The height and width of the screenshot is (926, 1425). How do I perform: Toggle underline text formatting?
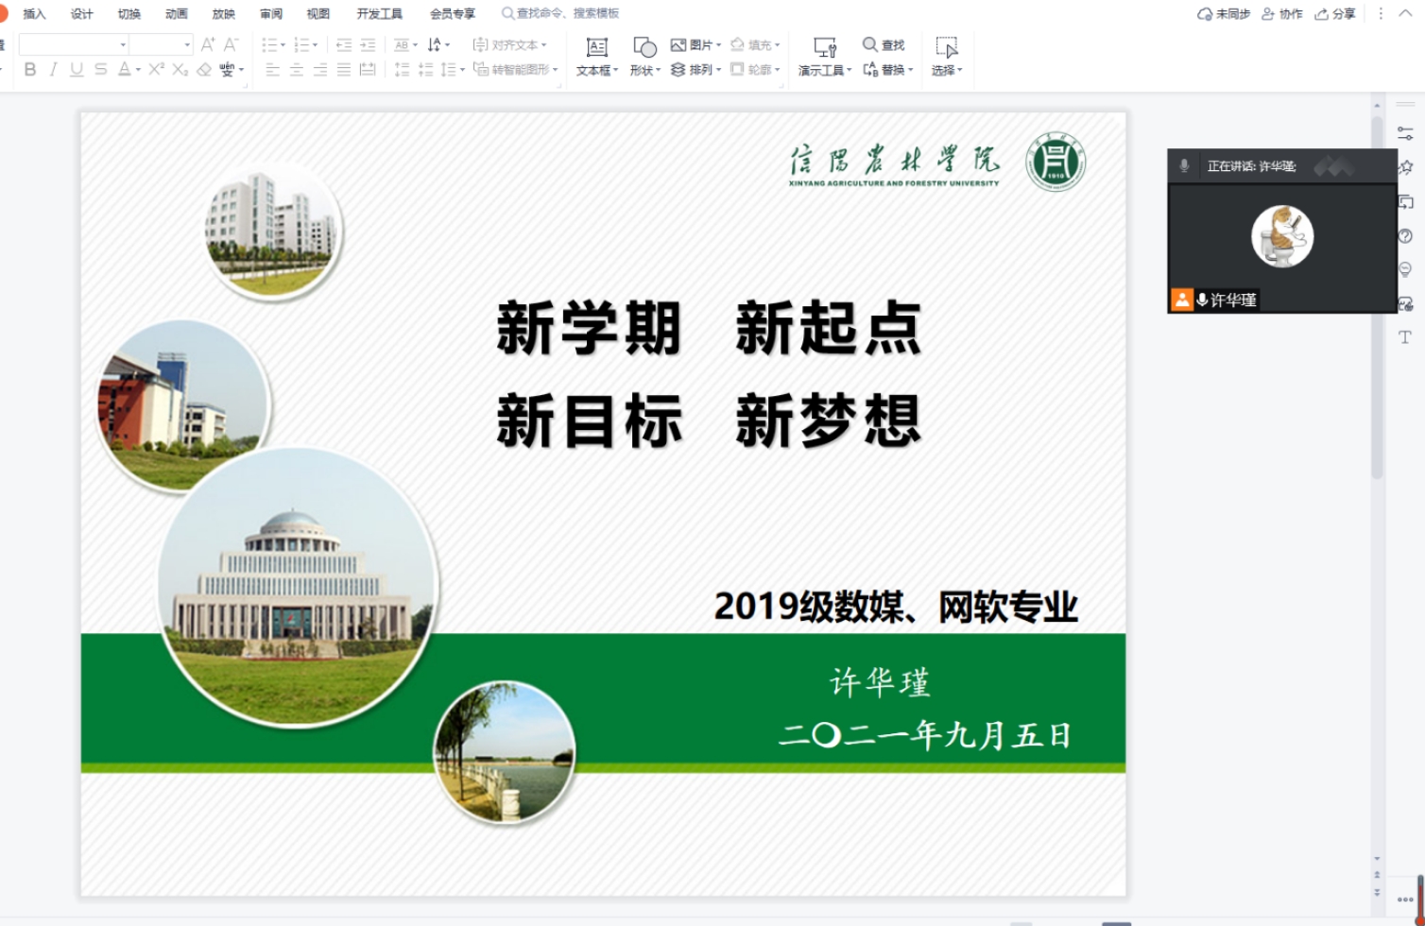tap(77, 69)
